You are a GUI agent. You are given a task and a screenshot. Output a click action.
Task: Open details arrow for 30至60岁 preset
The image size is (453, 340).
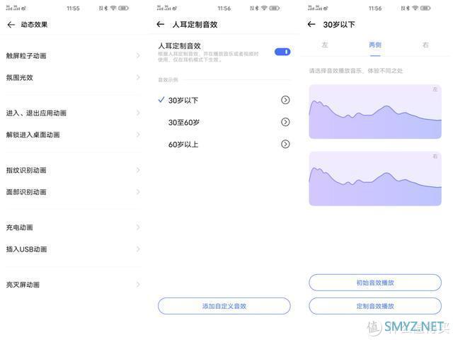click(x=285, y=122)
